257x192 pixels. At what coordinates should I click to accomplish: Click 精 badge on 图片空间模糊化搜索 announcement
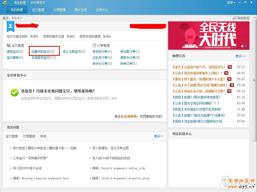(x=232, y=85)
